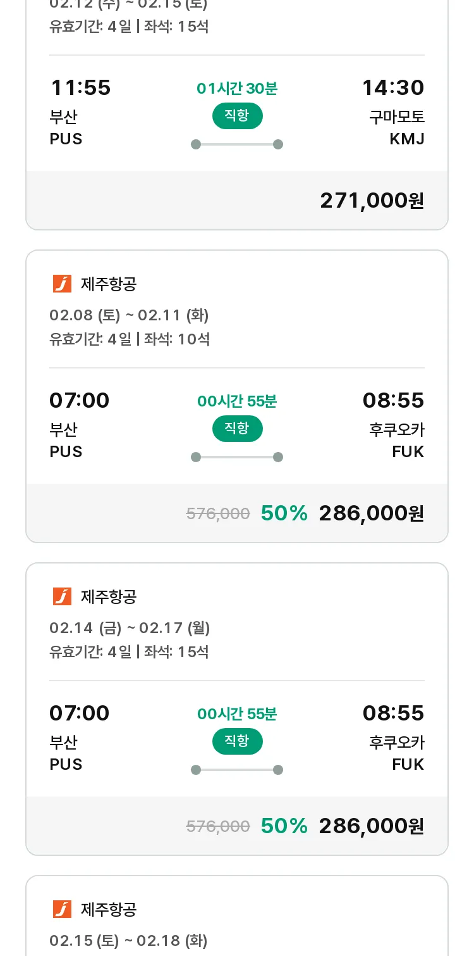The width and height of the screenshot is (474, 956).
Task: Click Jeju Air logo on 02.15 flight
Action: pyautogui.click(x=62, y=909)
